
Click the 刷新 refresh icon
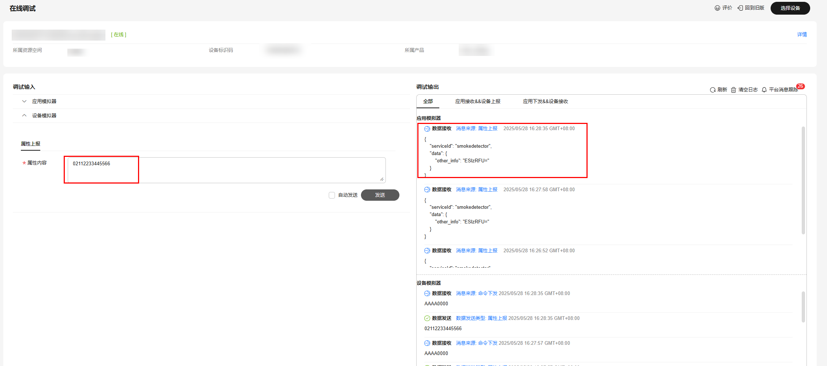(x=712, y=90)
